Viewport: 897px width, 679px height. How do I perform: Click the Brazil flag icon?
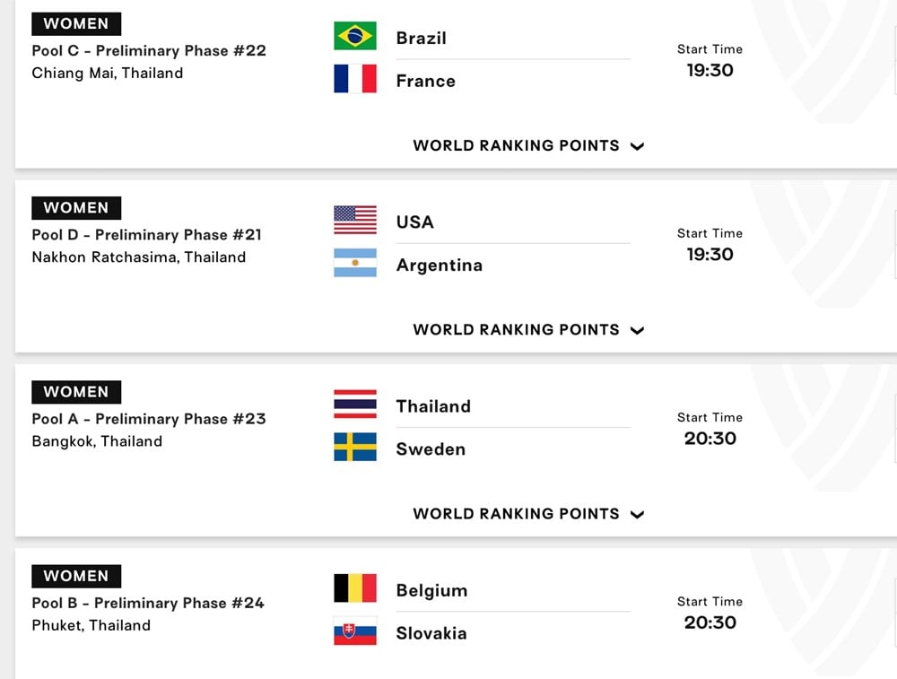click(x=354, y=36)
